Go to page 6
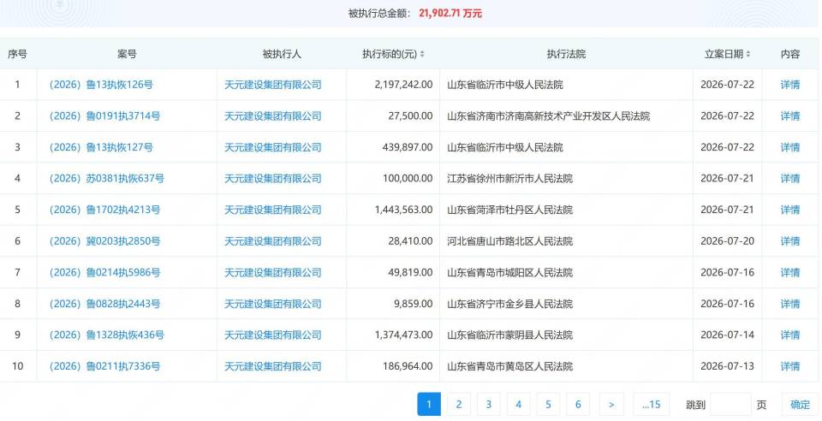The width and height of the screenshot is (822, 421). click(x=578, y=404)
